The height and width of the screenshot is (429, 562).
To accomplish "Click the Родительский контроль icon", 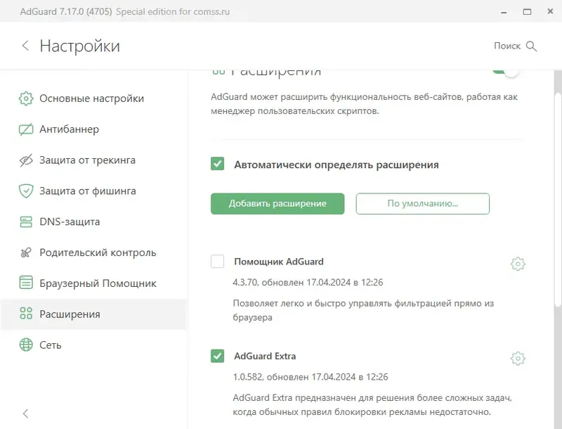I will click(26, 252).
